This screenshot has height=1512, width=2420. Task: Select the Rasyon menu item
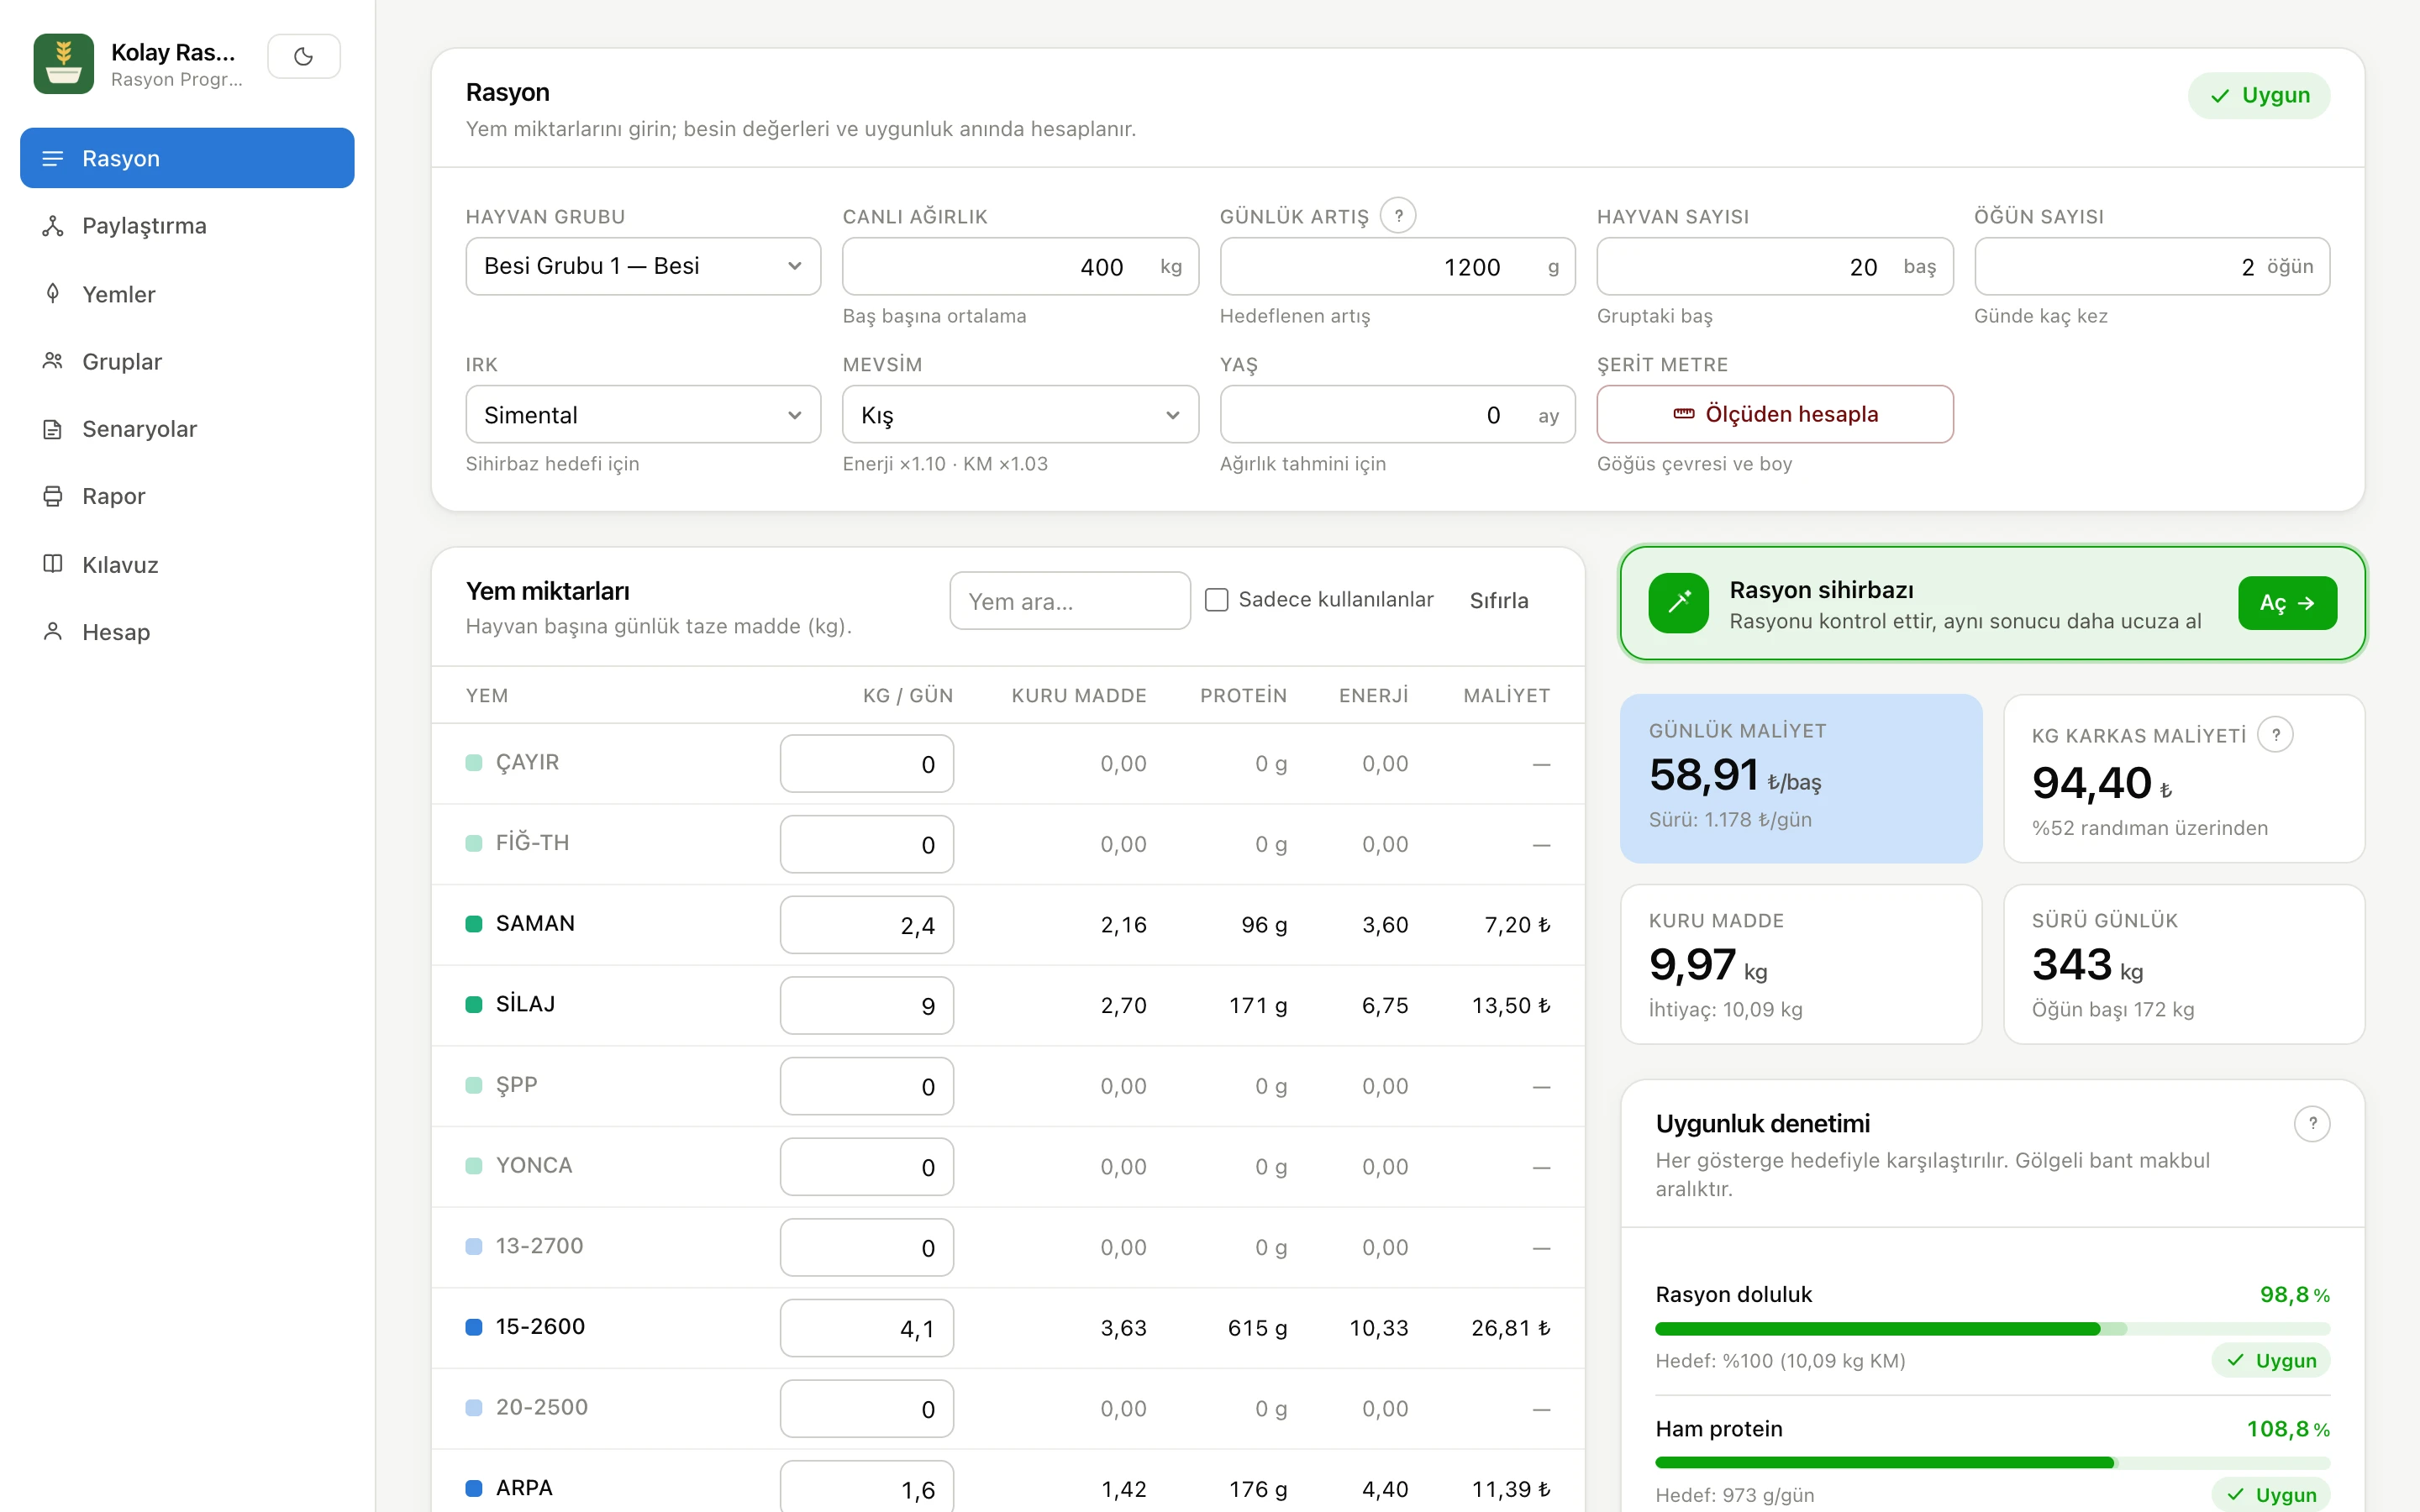[x=187, y=158]
